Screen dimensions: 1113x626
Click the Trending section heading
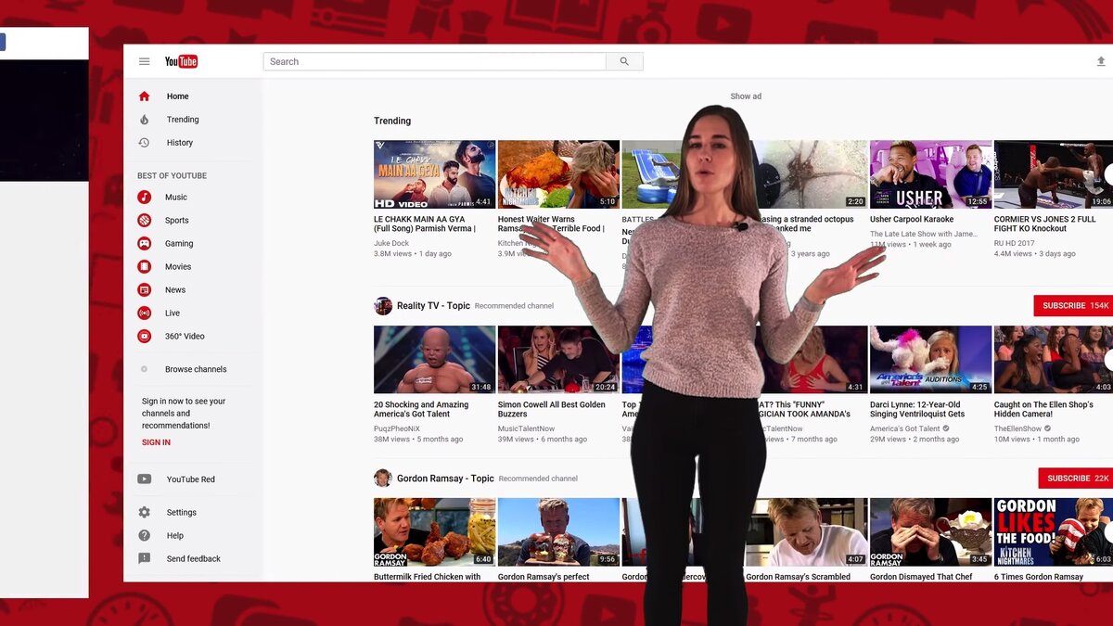point(392,121)
